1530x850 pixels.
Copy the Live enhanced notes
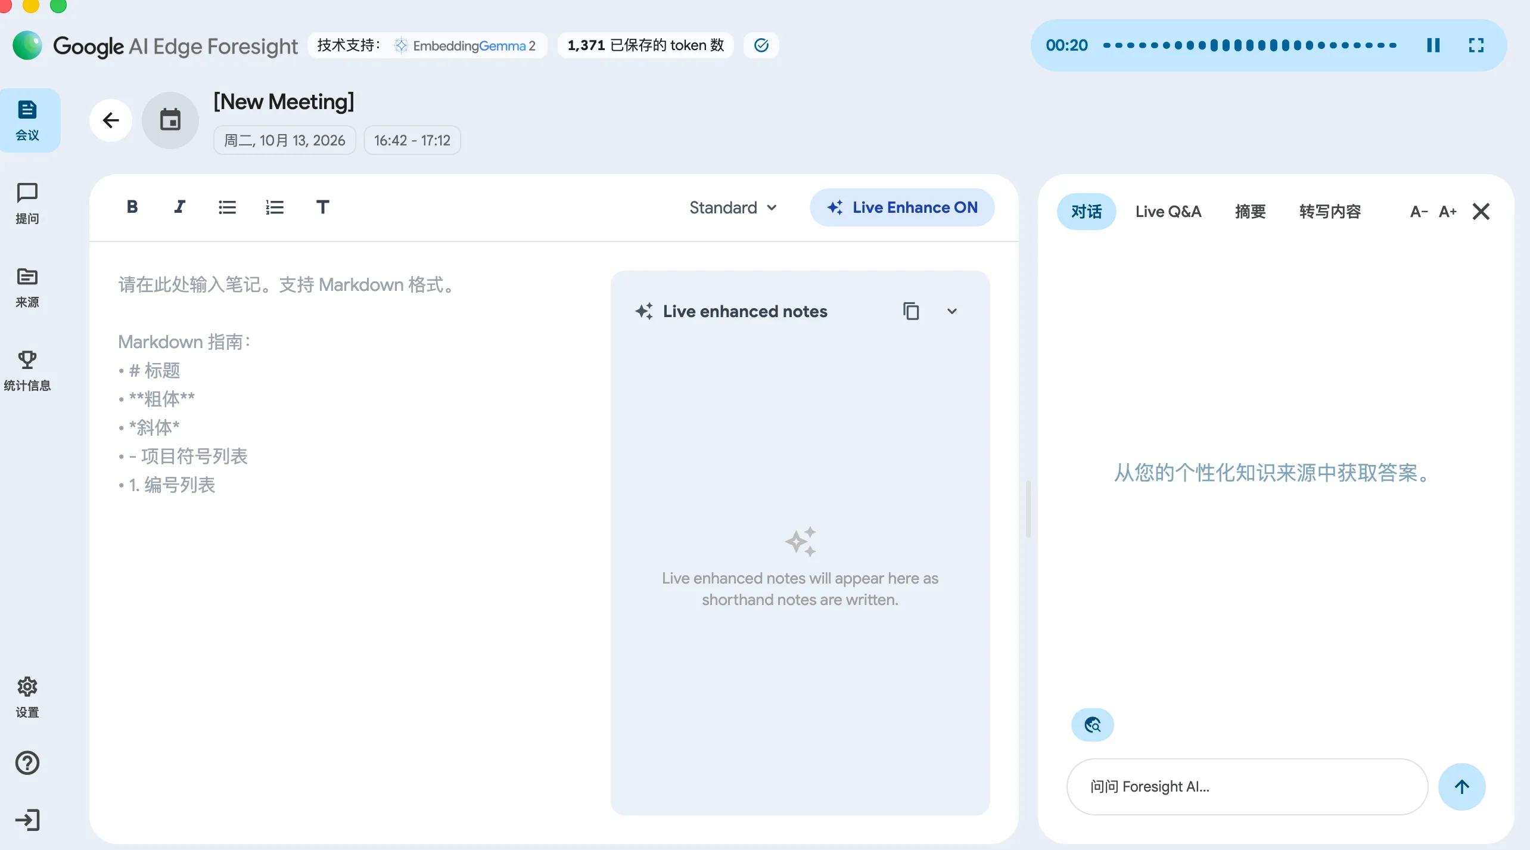(911, 311)
